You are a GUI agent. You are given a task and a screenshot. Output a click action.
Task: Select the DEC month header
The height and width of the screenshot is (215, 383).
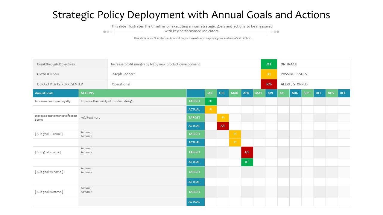(x=344, y=93)
